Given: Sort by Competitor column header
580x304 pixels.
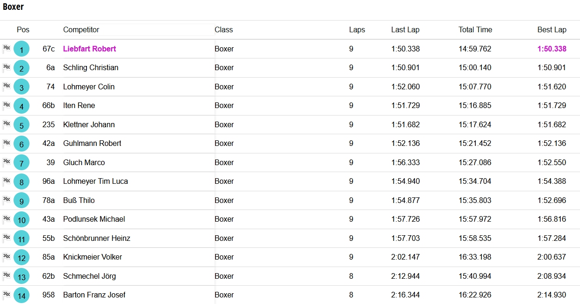Looking at the screenshot, I should [x=81, y=29].
